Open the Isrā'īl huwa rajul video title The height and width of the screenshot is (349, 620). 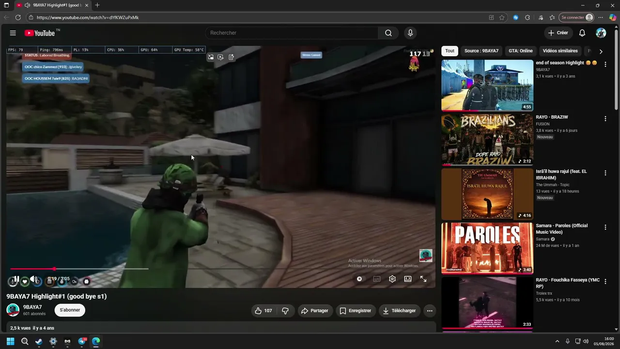coord(561,174)
